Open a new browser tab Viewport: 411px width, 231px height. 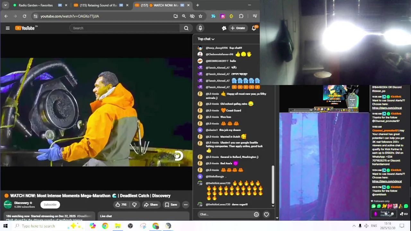pos(197,5)
